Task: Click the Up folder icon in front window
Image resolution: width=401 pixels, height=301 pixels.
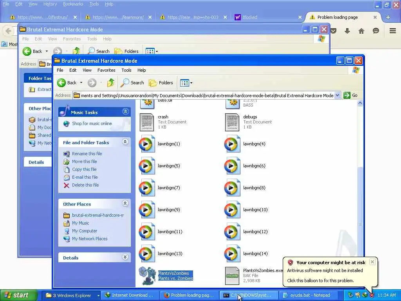Action: coord(111,83)
